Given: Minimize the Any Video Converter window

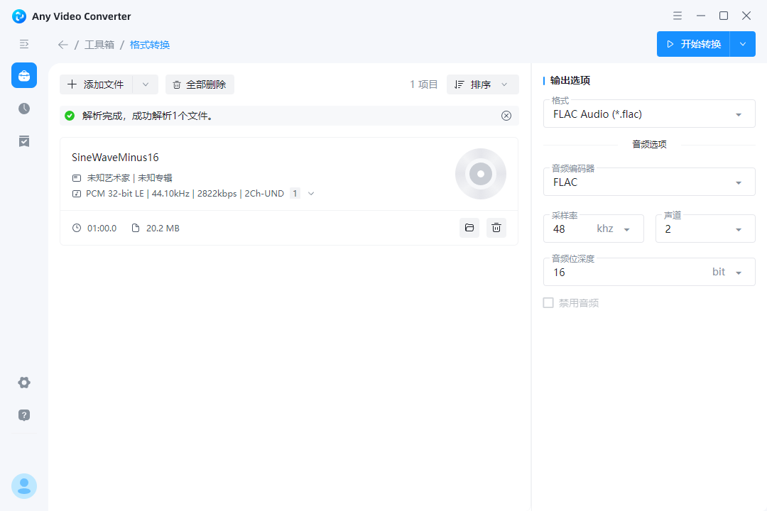Looking at the screenshot, I should point(700,16).
